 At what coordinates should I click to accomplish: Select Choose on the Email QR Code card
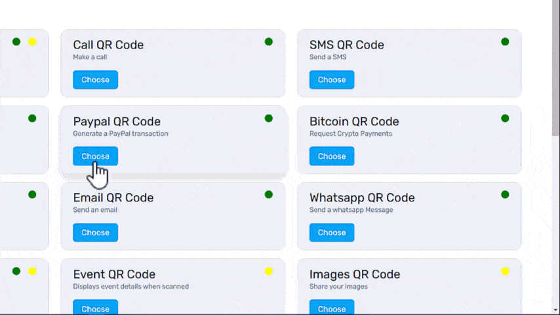[x=95, y=232]
